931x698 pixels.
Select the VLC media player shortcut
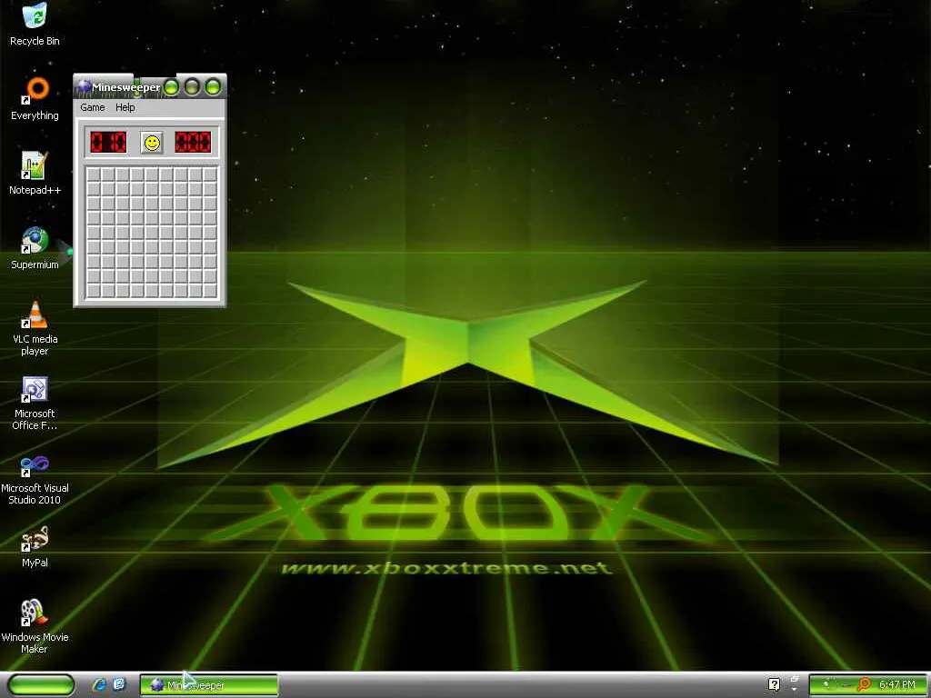pos(35,328)
